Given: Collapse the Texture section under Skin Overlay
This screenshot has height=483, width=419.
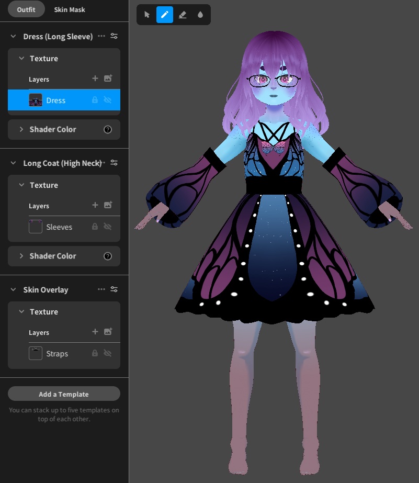Looking at the screenshot, I should 21,311.
